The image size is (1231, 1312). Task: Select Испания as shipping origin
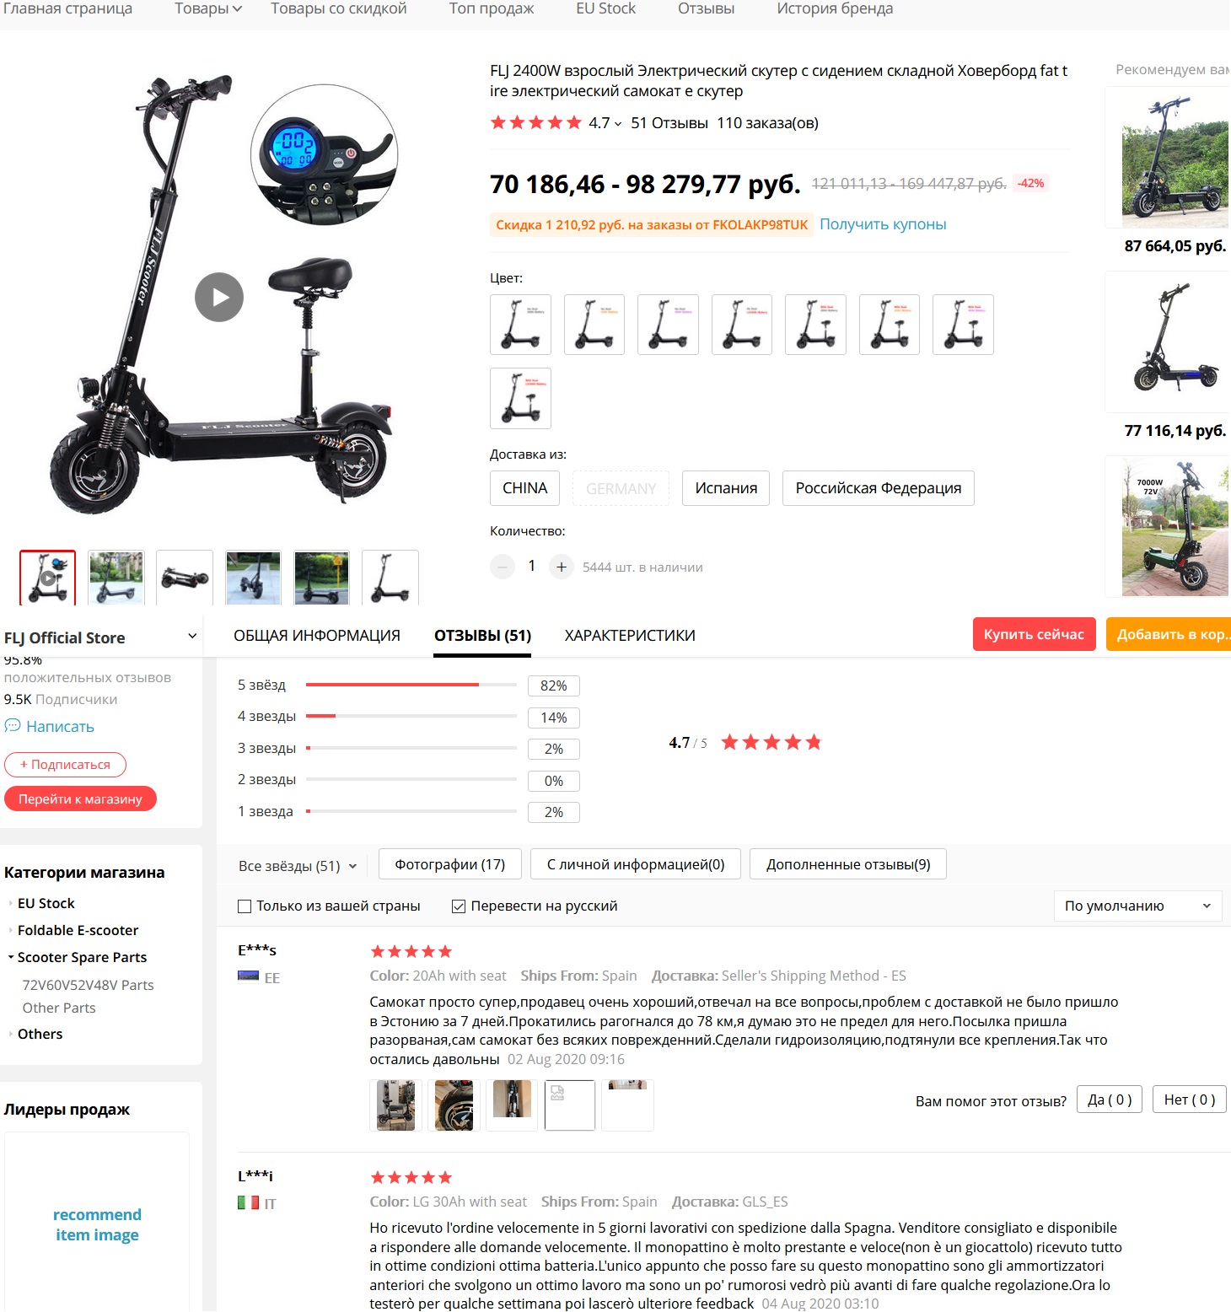pos(726,488)
